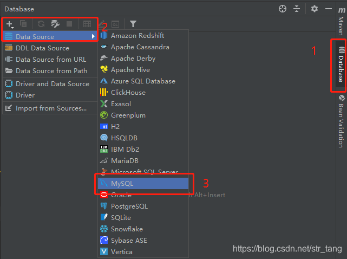This screenshot has height=259, width=347.
Task: Click the table view grid icon
Action: (x=87, y=24)
